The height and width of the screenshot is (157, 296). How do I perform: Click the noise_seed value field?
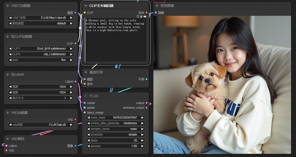click(115, 117)
